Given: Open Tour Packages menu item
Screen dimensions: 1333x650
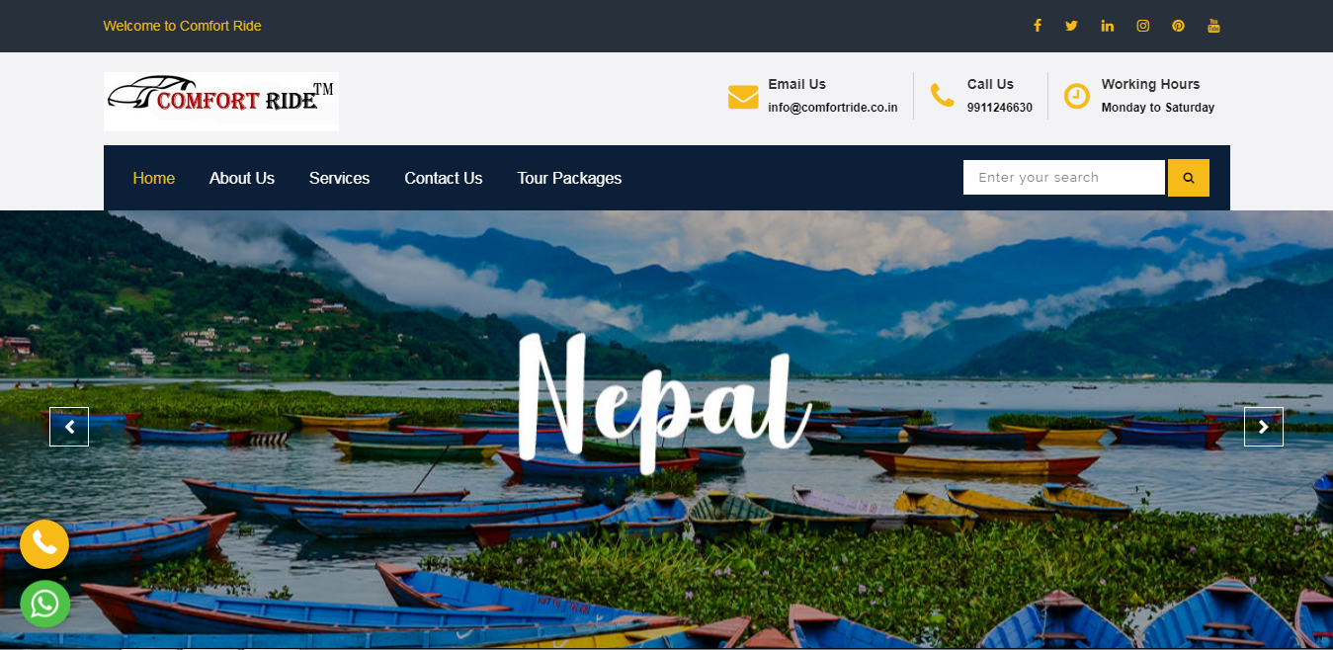Looking at the screenshot, I should tap(569, 178).
